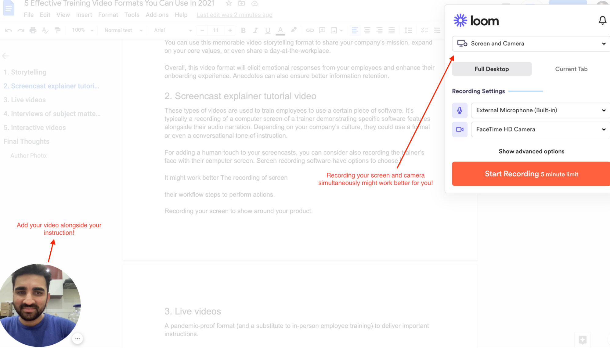Open the text color picker
This screenshot has height=348, width=610.
[280, 30]
